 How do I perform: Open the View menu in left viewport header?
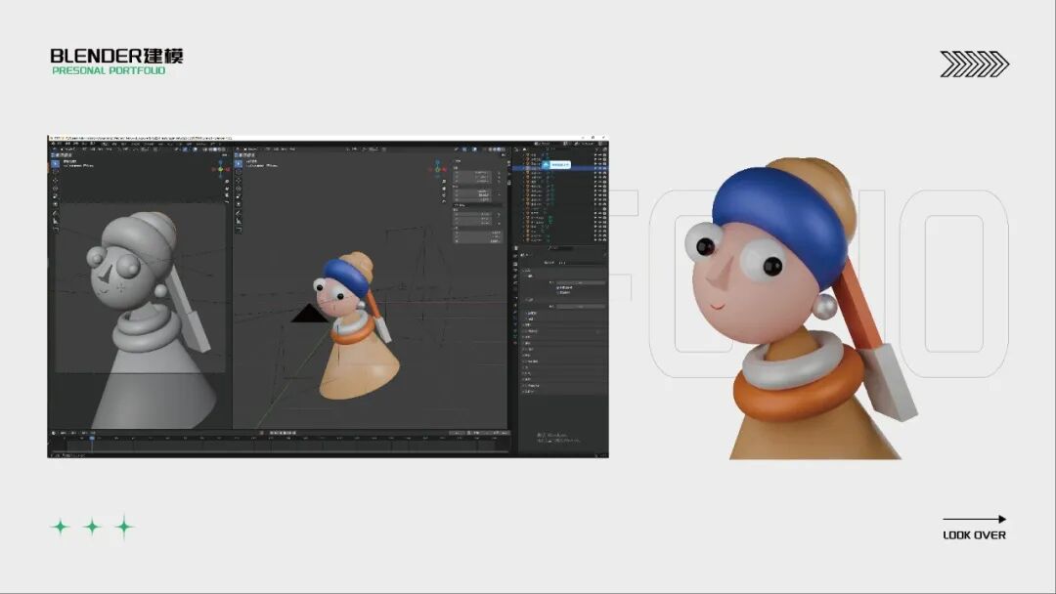[x=86, y=149]
